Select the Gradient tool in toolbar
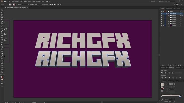Image resolution: width=184 pixels, height=103 pixels. [x=2, y=54]
